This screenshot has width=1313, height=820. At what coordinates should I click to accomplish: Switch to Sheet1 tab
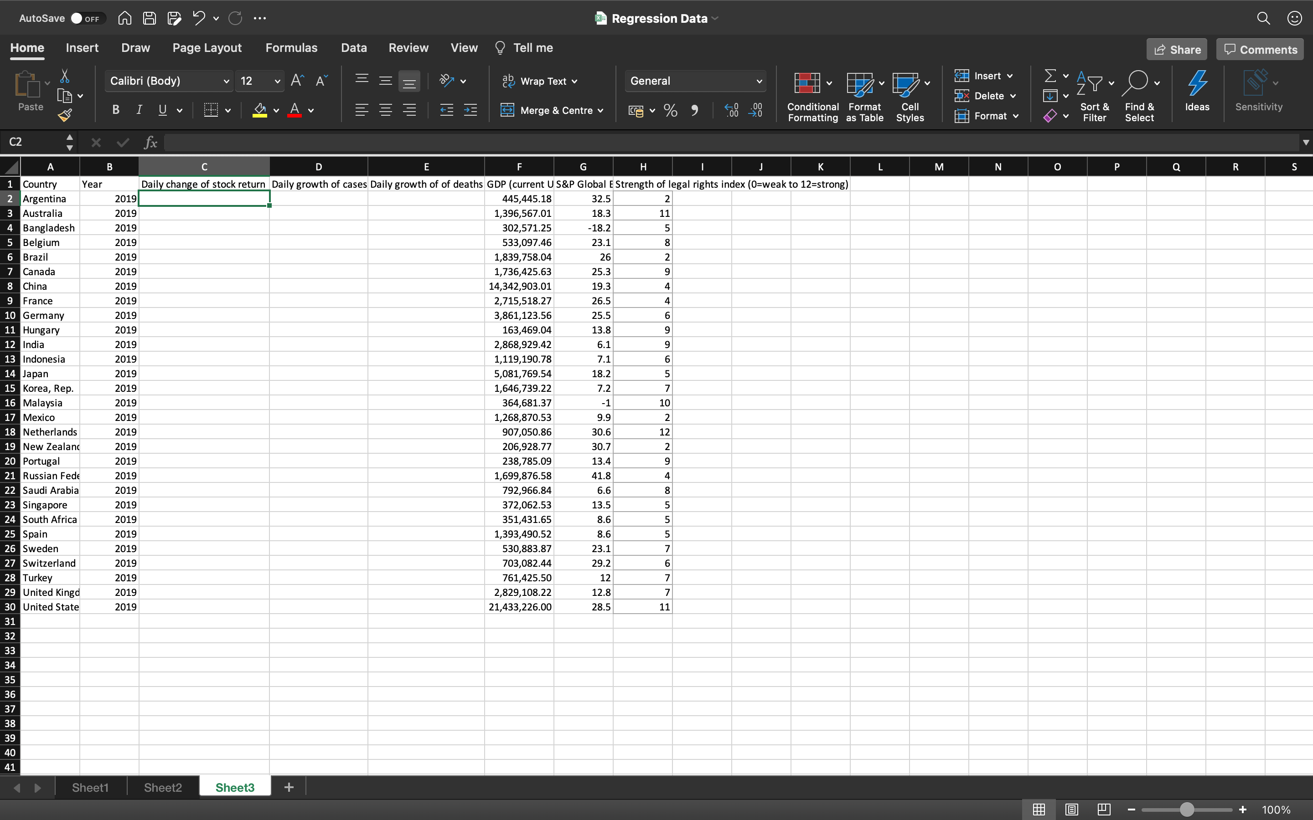click(x=90, y=788)
